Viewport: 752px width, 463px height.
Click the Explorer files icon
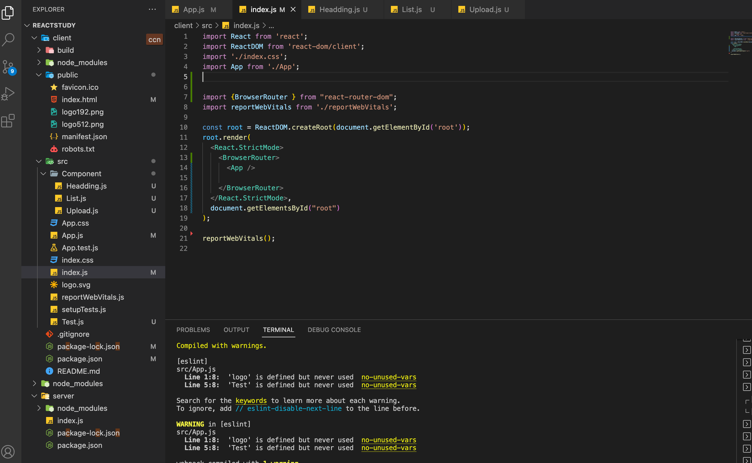point(8,13)
